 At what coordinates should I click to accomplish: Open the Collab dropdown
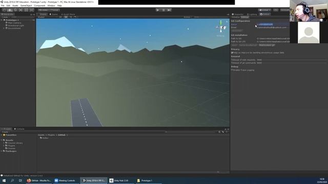point(264,10)
